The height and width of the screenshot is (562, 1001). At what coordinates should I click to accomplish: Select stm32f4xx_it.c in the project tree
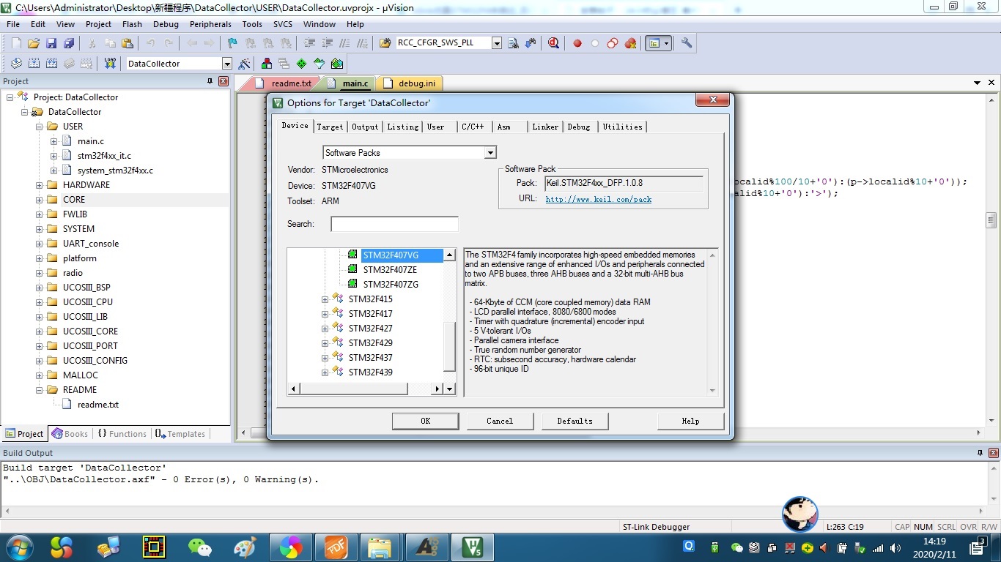click(x=104, y=156)
